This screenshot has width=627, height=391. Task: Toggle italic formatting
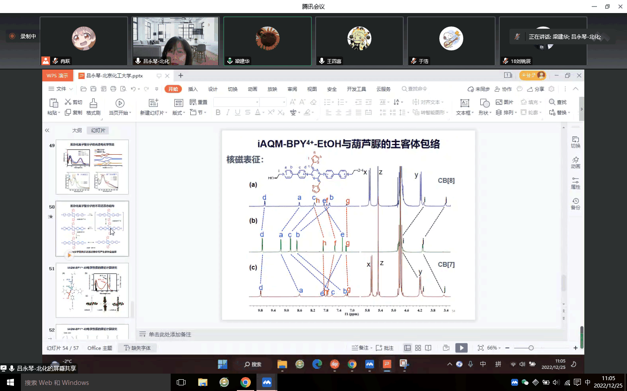click(x=227, y=112)
